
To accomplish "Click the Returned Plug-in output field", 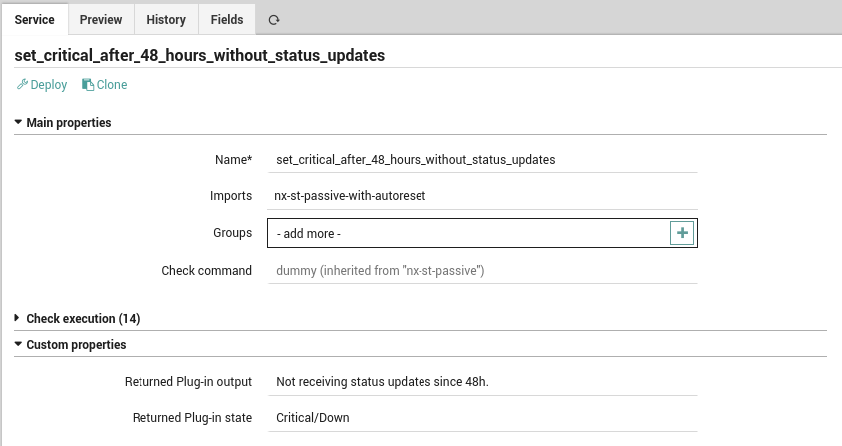I will (482, 381).
